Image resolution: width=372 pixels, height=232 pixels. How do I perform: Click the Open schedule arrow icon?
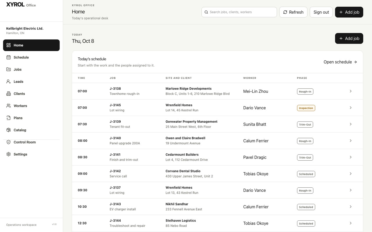click(x=355, y=62)
